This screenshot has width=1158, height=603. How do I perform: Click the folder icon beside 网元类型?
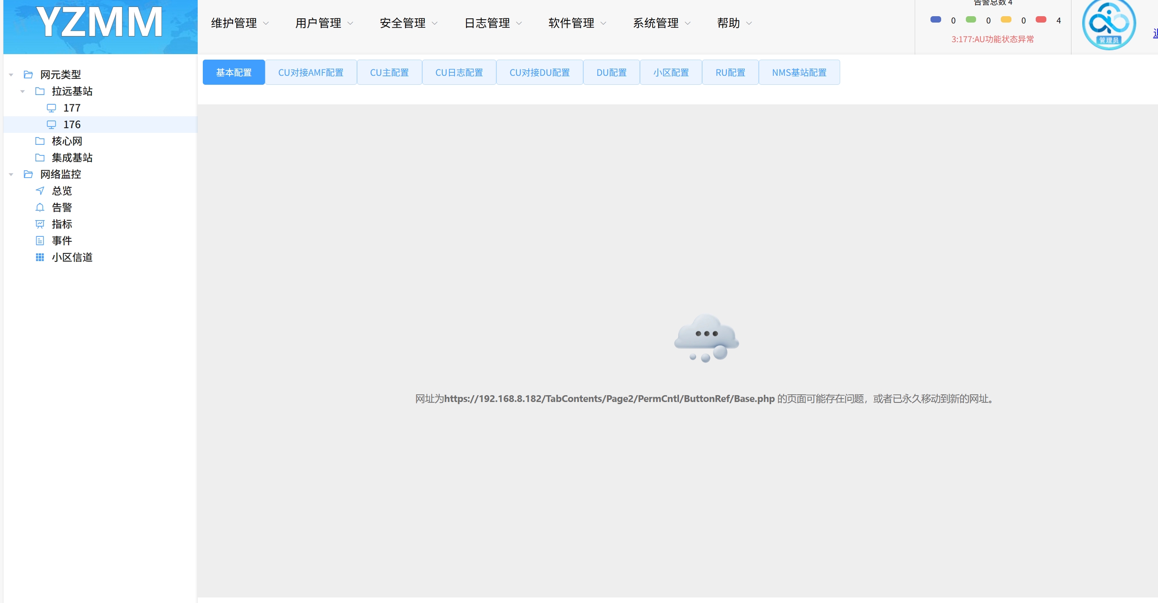coord(28,75)
